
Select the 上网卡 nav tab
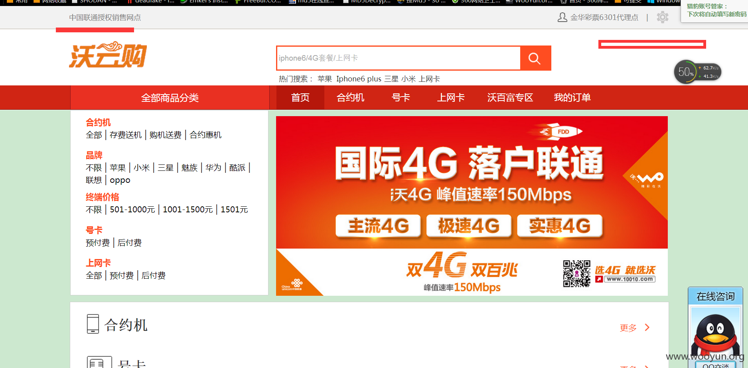451,98
